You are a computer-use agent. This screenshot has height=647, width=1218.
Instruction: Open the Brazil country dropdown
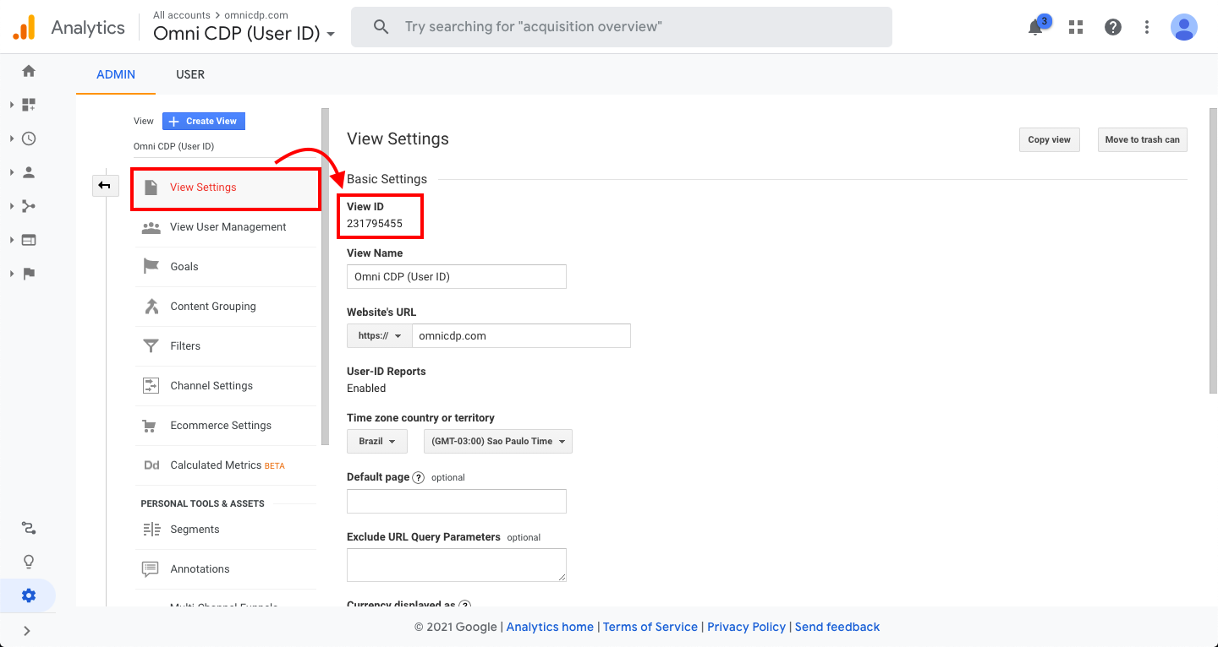(x=377, y=441)
